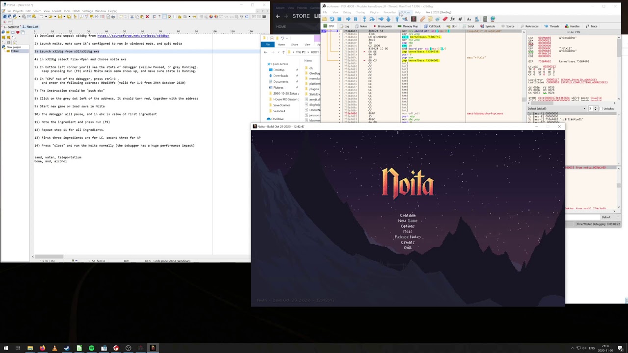This screenshot has width=628, height=353.
Task: Click the Find magnifier in PSPad toolbar
Action: click(x=81, y=17)
